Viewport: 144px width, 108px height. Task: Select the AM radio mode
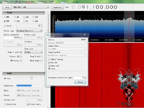pos(15,17)
